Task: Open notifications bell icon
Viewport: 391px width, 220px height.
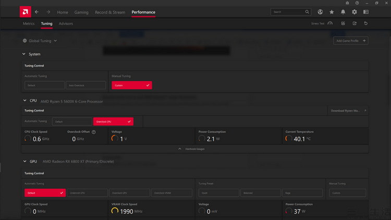Action: (343, 11)
